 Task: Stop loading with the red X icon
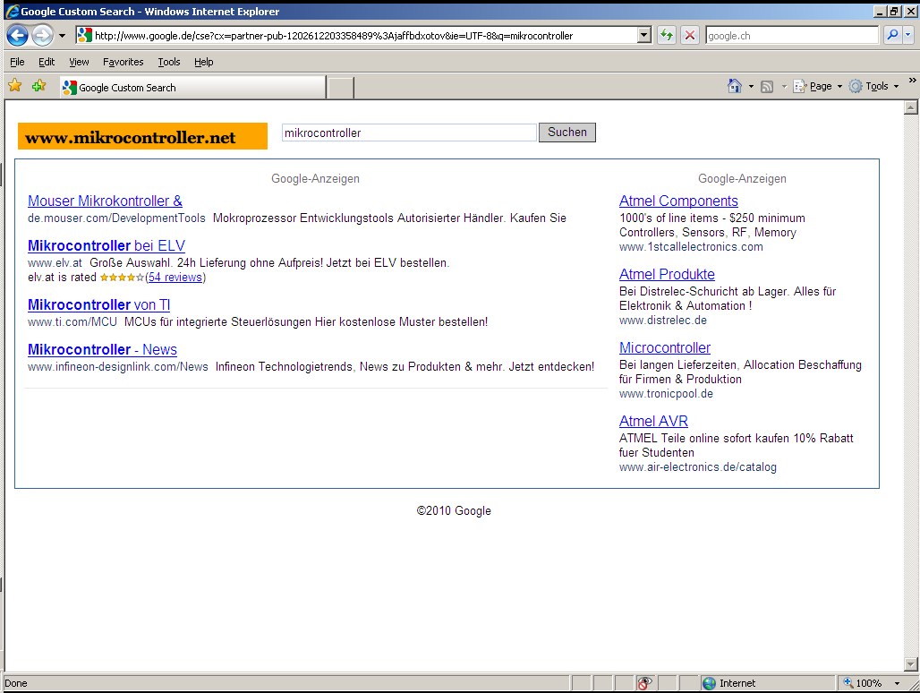(x=690, y=35)
